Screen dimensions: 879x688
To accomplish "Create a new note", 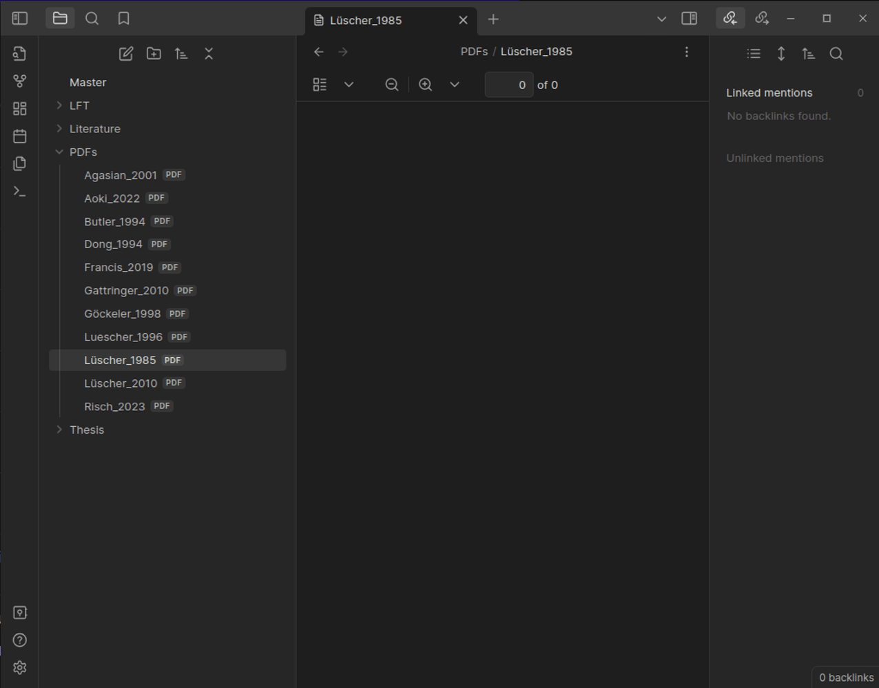I will [x=126, y=53].
